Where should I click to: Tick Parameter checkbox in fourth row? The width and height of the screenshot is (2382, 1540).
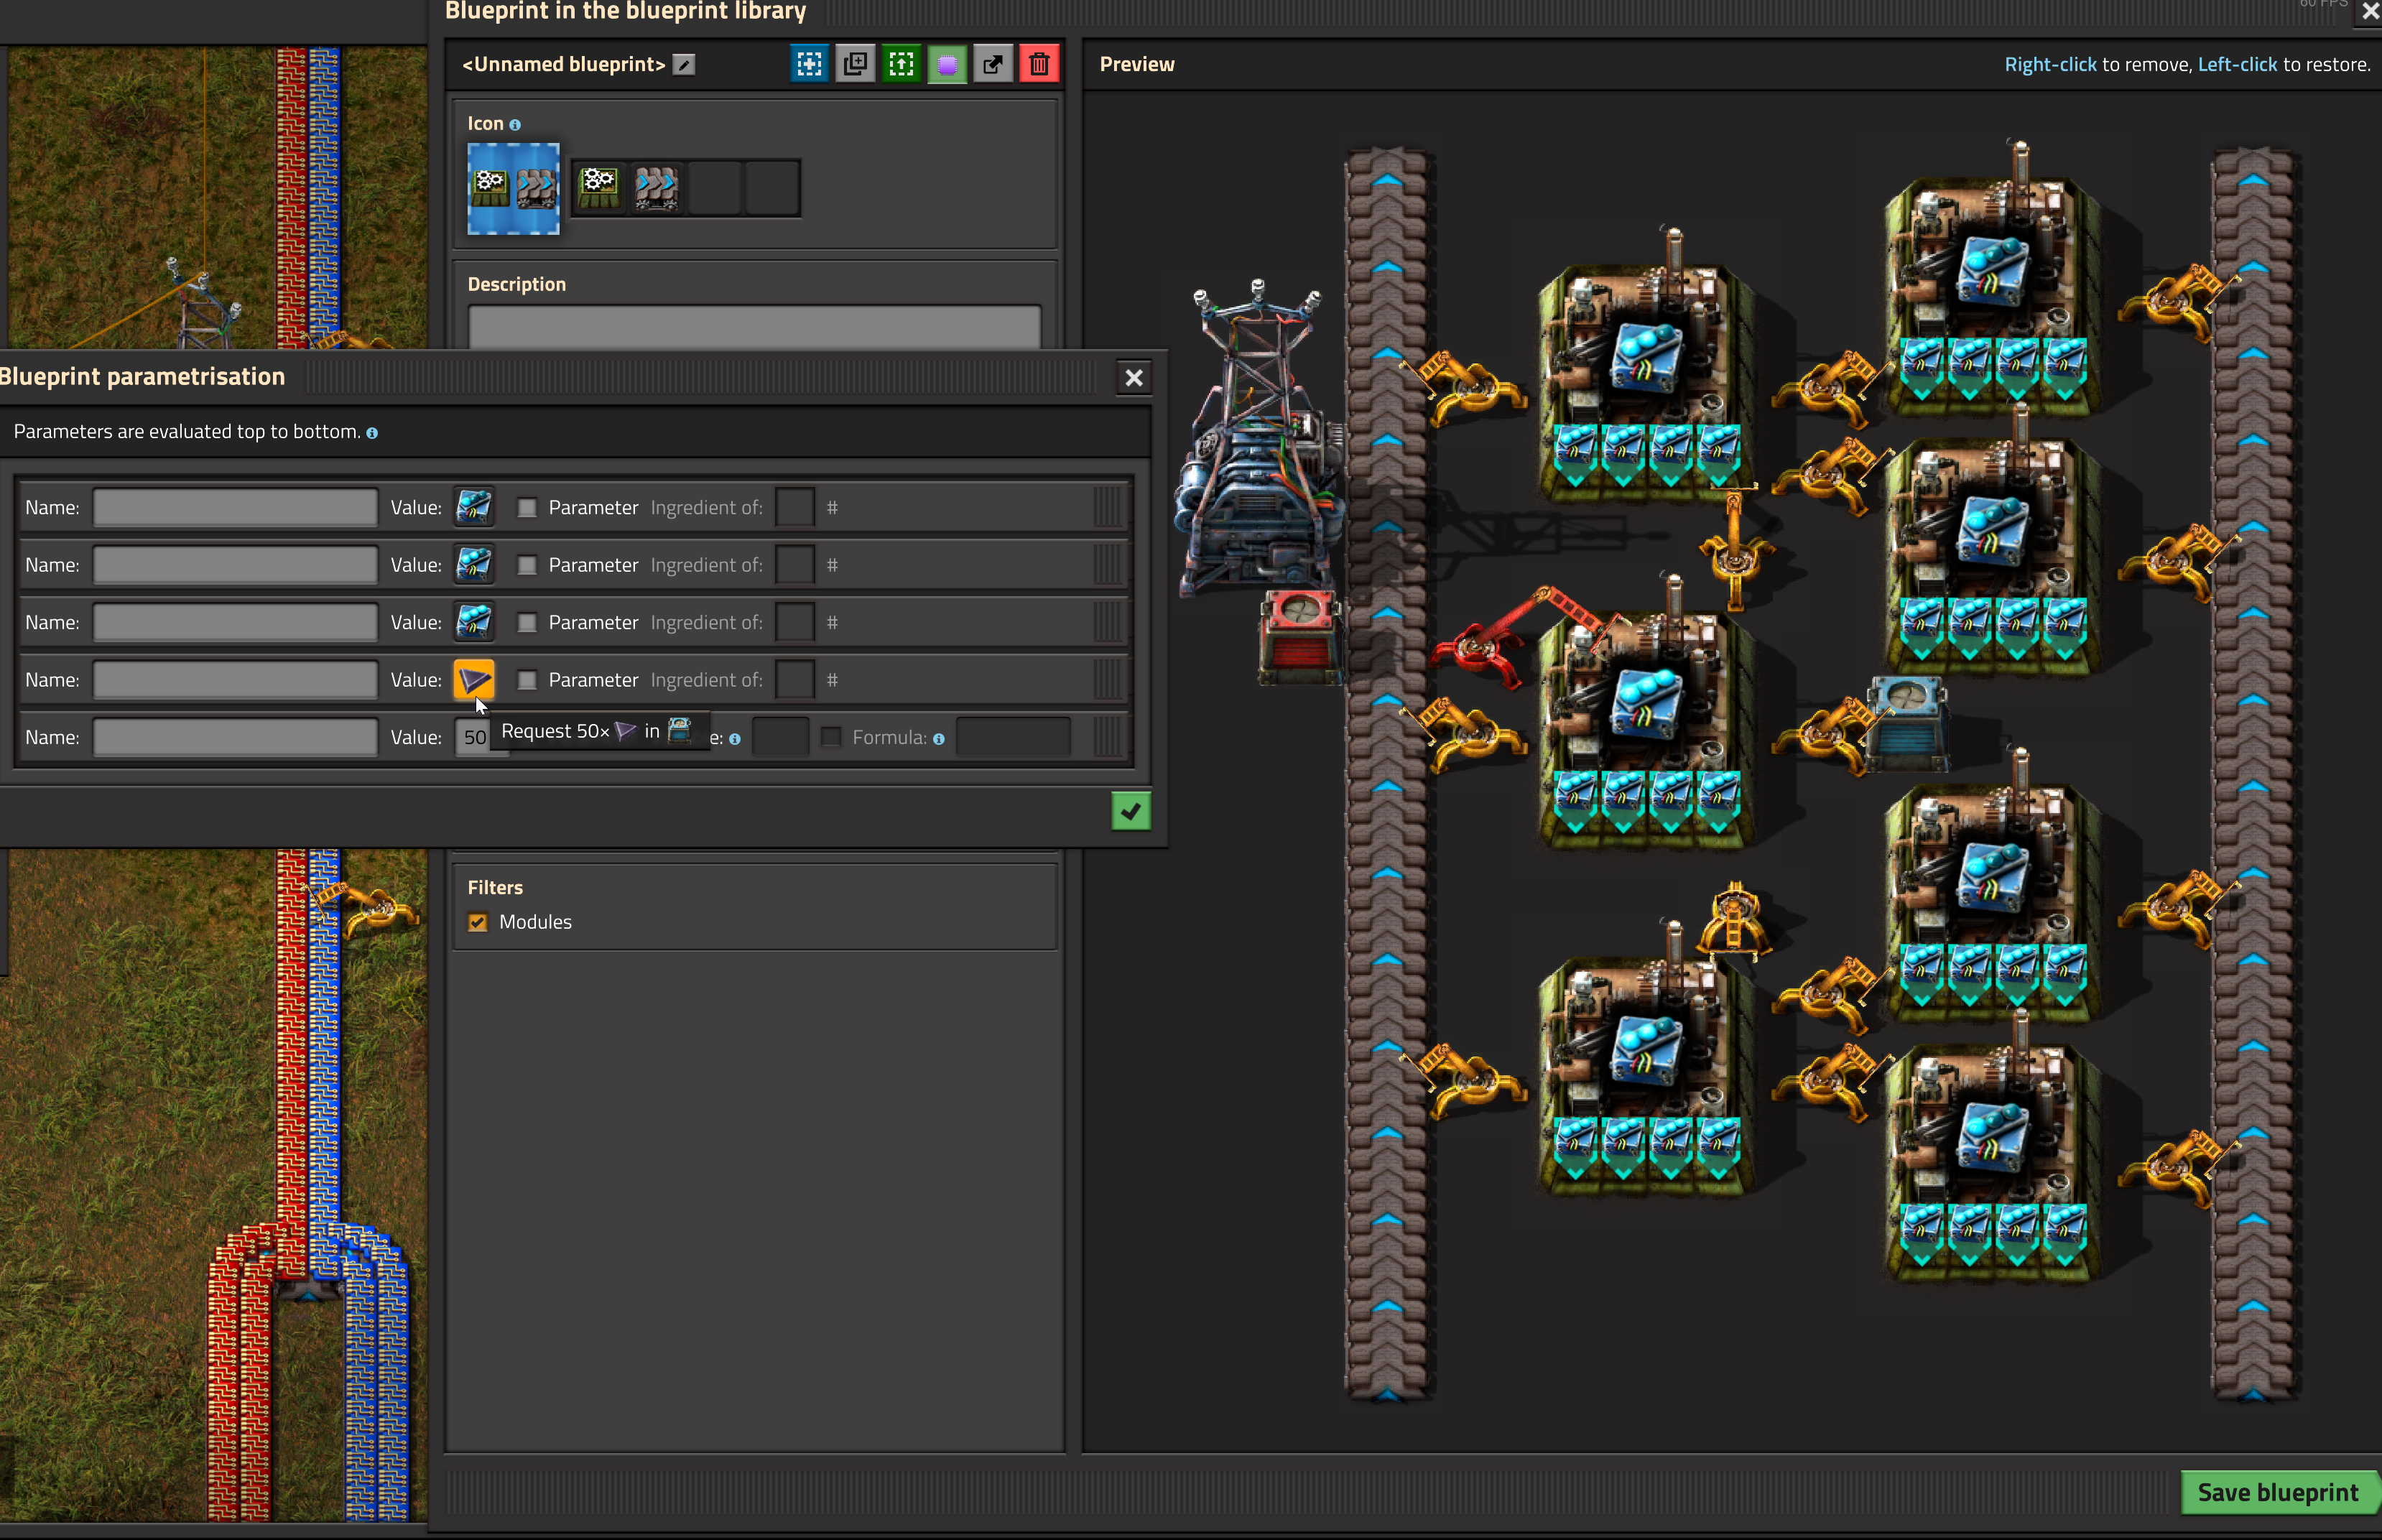point(527,680)
